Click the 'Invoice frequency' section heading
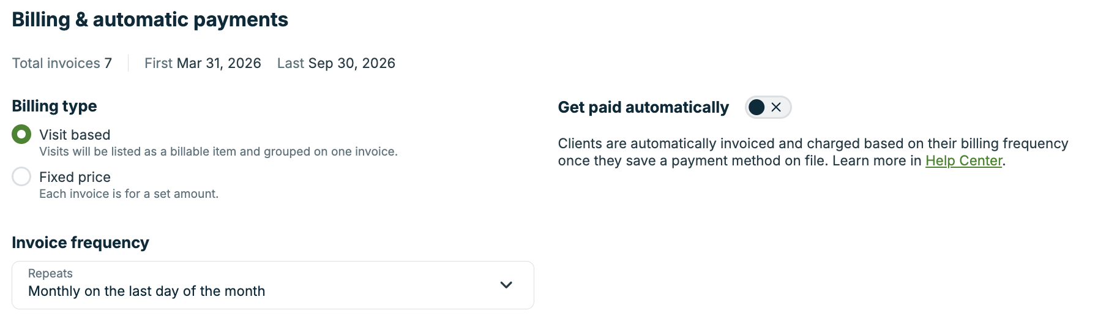Viewport: 1098px width, 332px height. pyautogui.click(x=80, y=243)
